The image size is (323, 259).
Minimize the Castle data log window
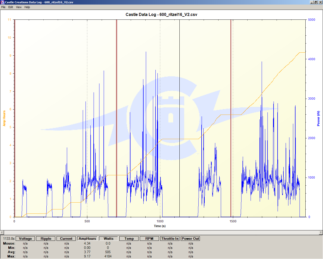[x=312, y=2]
